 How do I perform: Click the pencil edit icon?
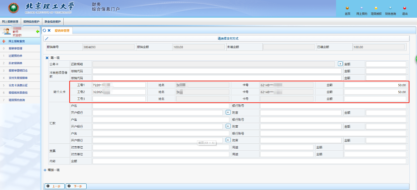point(47,39)
